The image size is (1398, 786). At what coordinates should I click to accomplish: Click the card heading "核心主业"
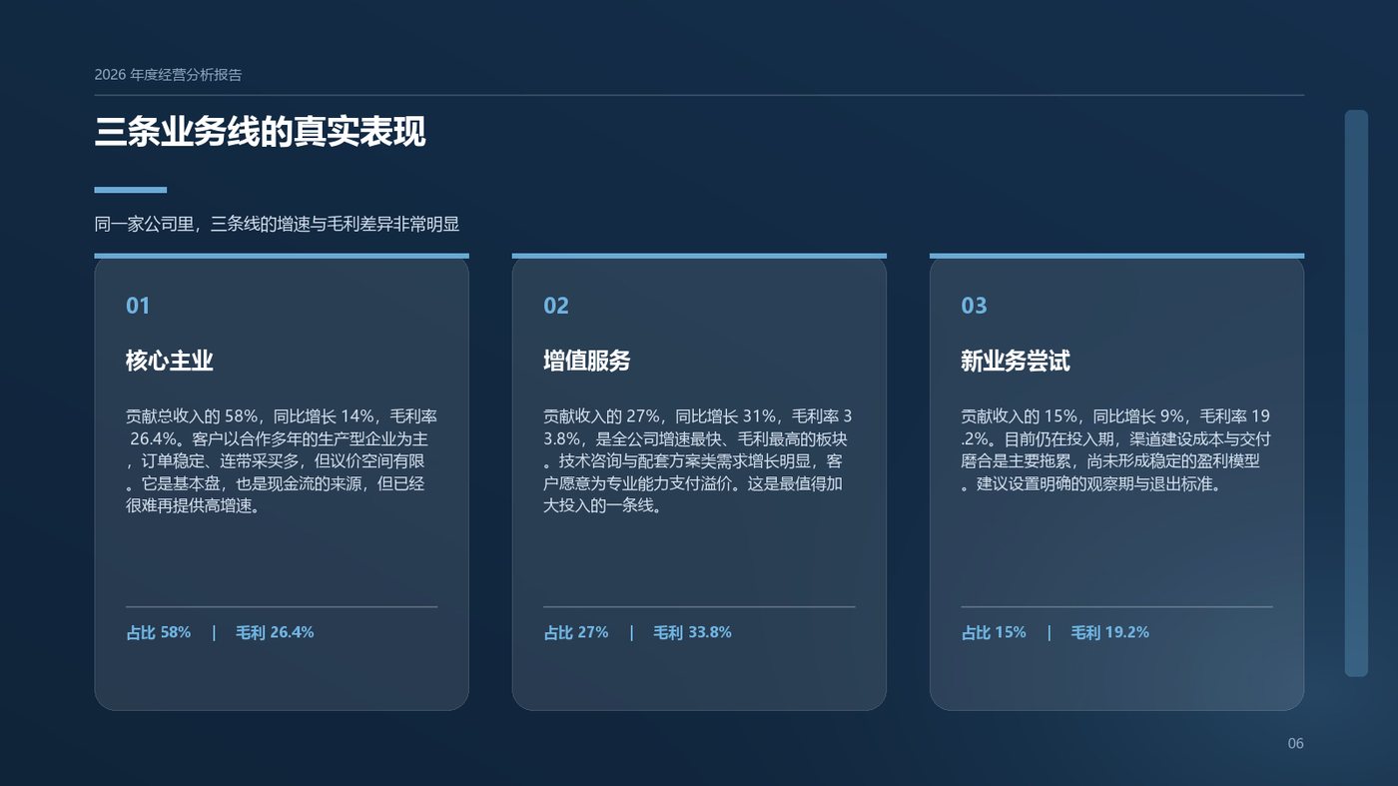point(170,362)
